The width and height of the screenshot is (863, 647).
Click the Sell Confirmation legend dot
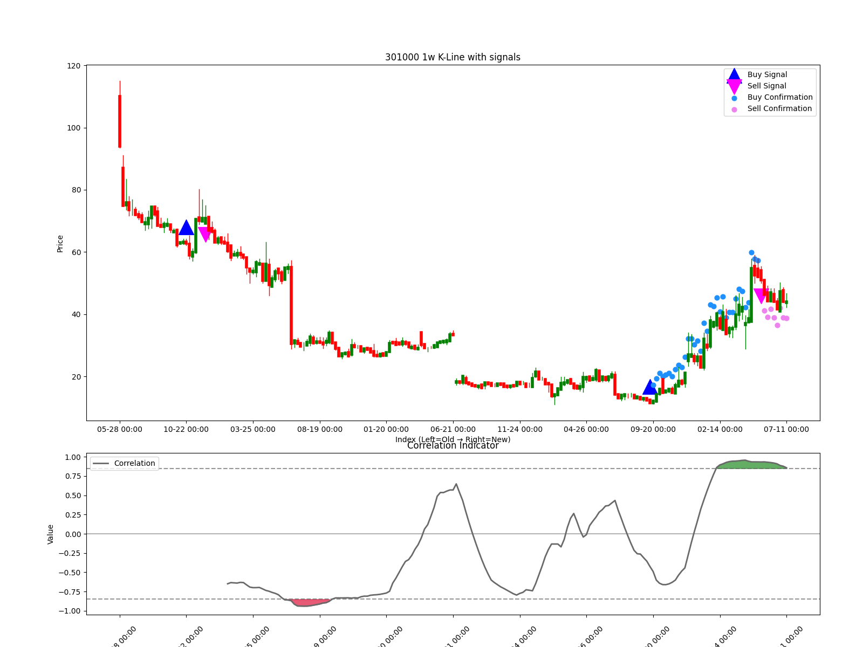coord(734,109)
